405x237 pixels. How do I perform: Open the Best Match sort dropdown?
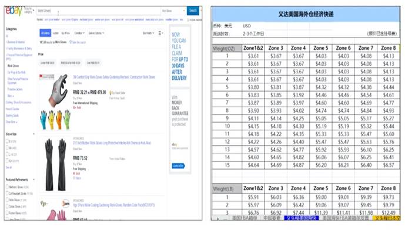[x=148, y=33]
